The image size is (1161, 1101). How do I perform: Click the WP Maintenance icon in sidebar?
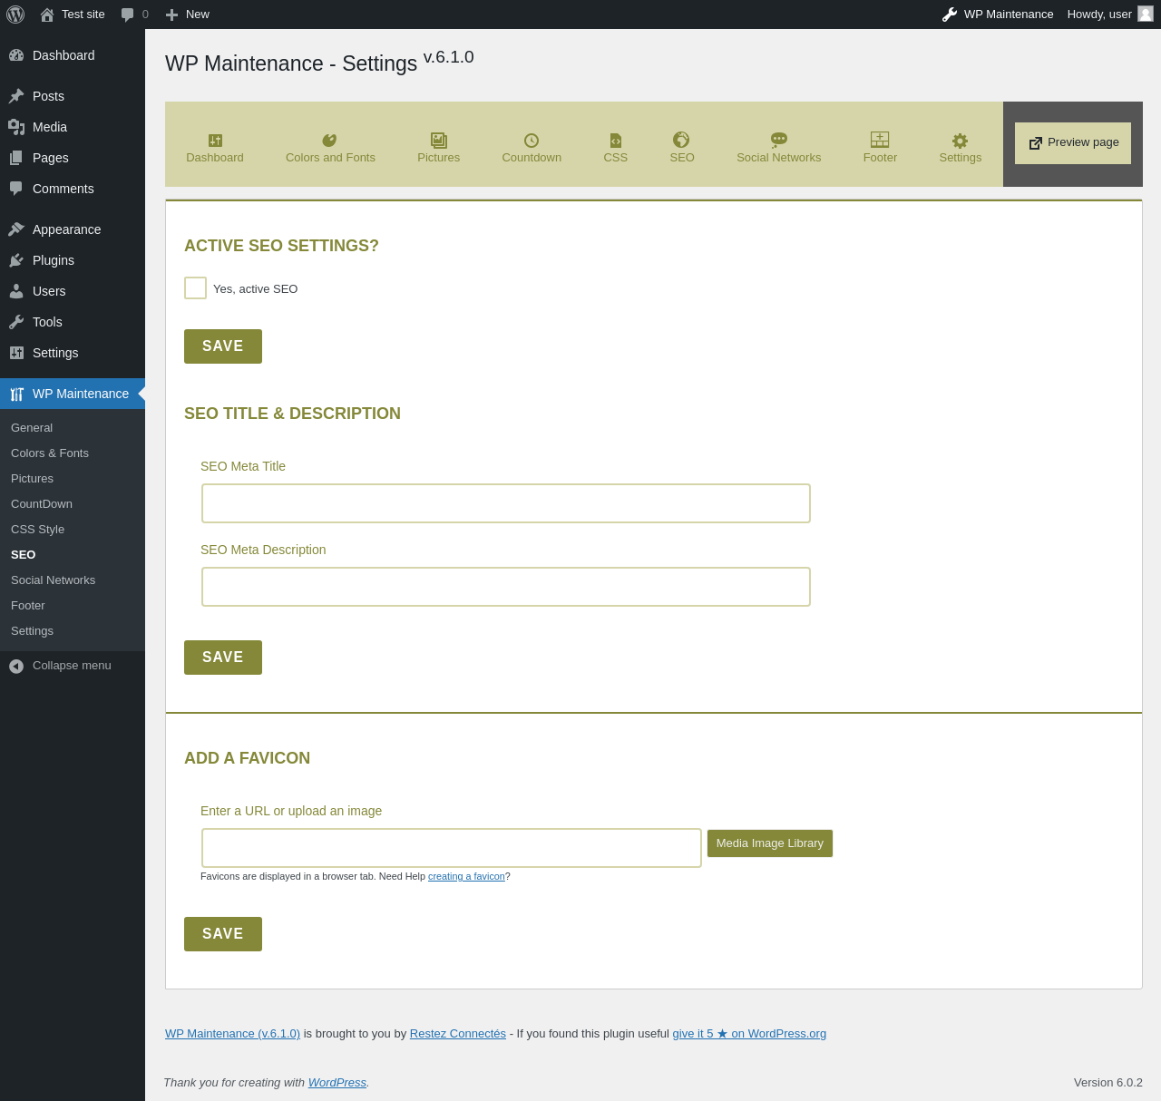16,394
